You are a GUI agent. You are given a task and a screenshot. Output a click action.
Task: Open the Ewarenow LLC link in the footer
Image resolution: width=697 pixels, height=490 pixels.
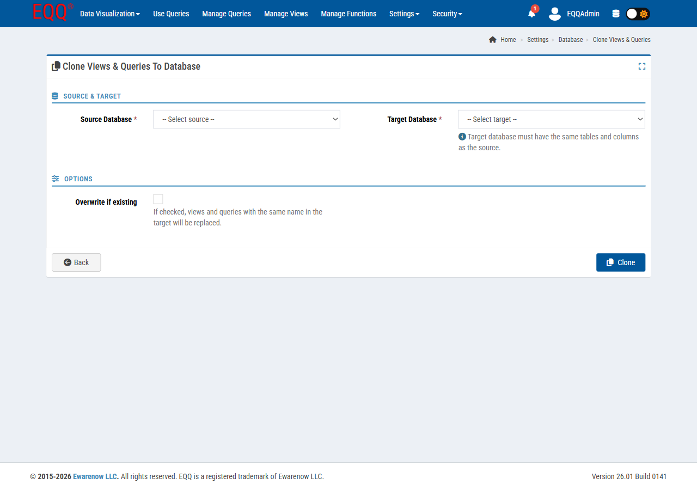95,476
